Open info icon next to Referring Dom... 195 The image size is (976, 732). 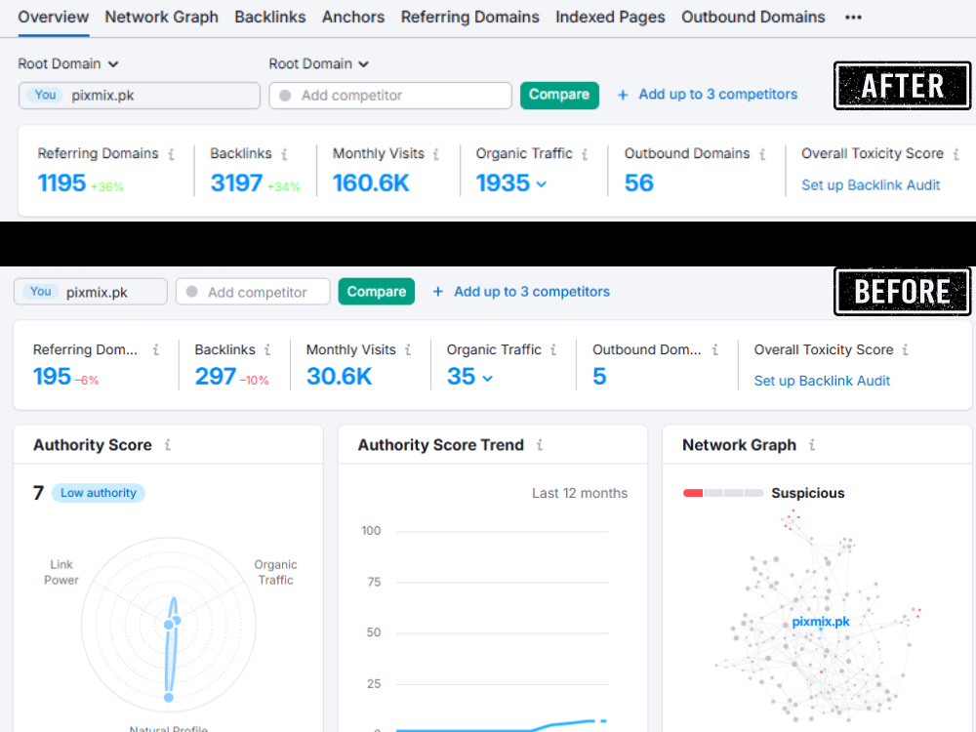click(x=156, y=349)
